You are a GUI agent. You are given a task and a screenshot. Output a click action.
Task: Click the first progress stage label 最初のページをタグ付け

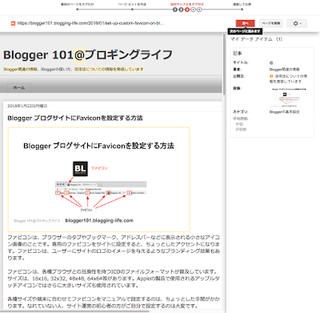(x=78, y=4)
